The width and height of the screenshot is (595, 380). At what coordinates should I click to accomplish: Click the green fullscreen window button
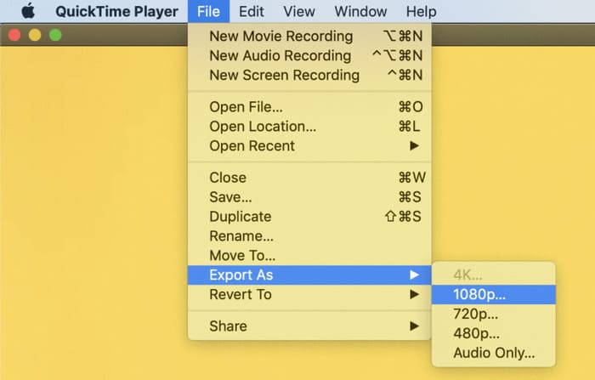(x=55, y=35)
